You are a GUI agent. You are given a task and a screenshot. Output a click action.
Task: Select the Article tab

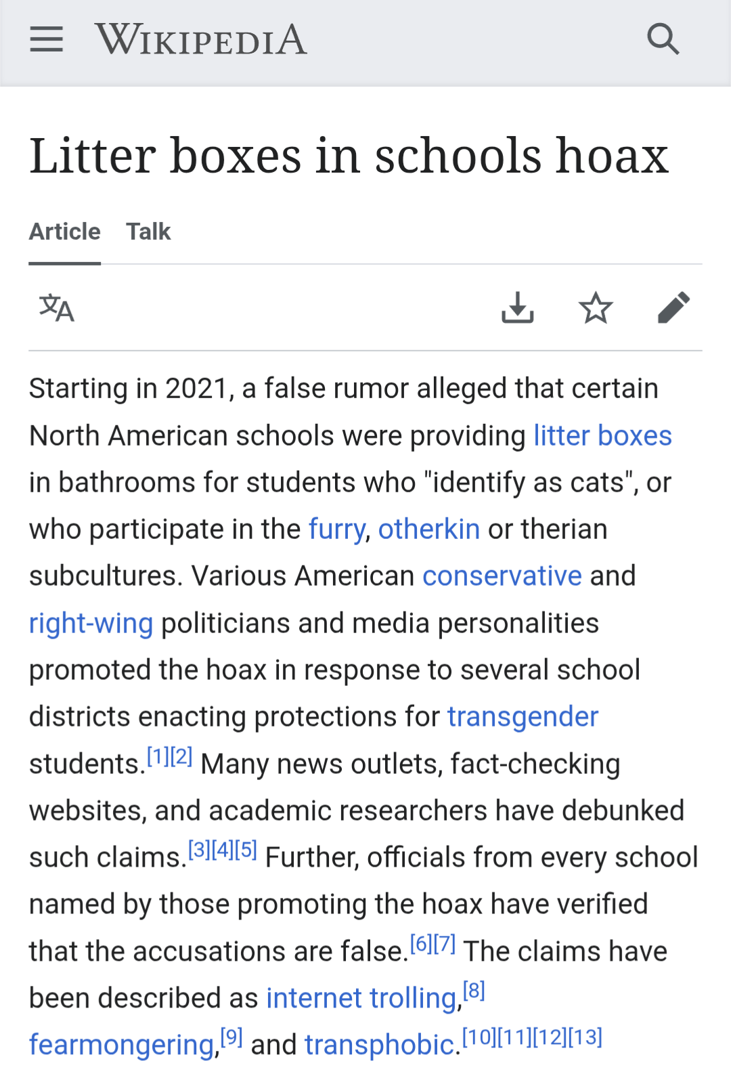(x=65, y=232)
